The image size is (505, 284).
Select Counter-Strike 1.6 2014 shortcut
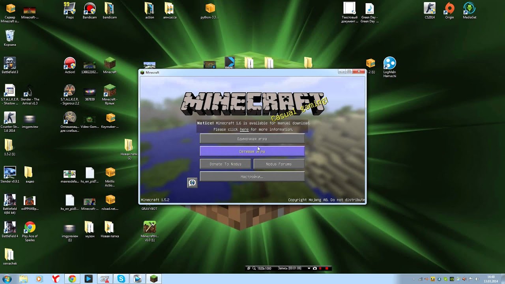pyautogui.click(x=10, y=122)
